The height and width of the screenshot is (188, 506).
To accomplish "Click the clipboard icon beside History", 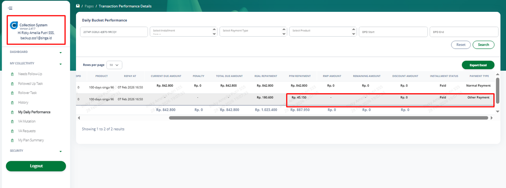I will click(x=12, y=103).
